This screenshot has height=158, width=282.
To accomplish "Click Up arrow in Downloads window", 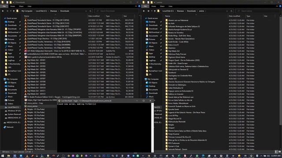I will (14, 11).
